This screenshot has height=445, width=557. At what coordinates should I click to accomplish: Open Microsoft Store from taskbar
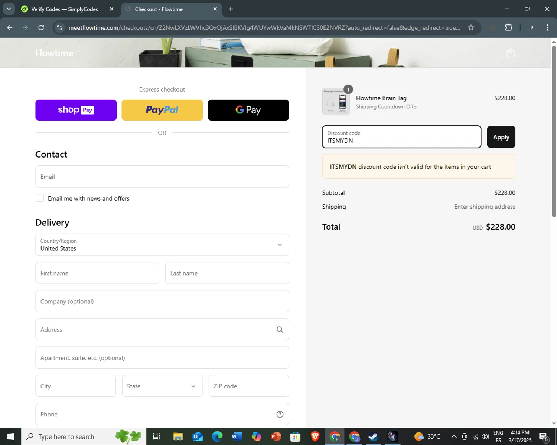coord(295,436)
